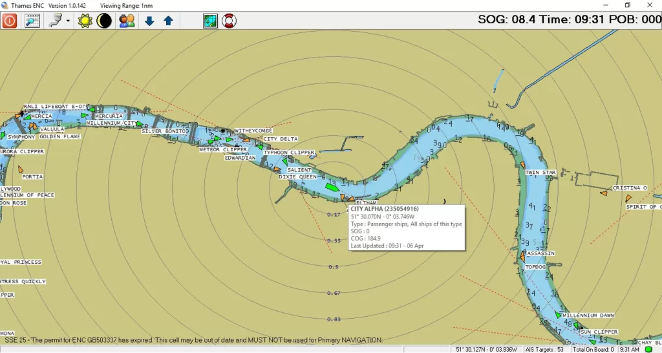The width and height of the screenshot is (662, 353).
Task: Select the SUN CLIPPER green vessel marker
Action: [577, 326]
